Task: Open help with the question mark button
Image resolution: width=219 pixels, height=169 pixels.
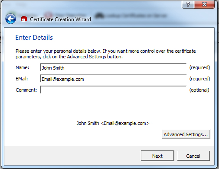Action: click(188, 4)
